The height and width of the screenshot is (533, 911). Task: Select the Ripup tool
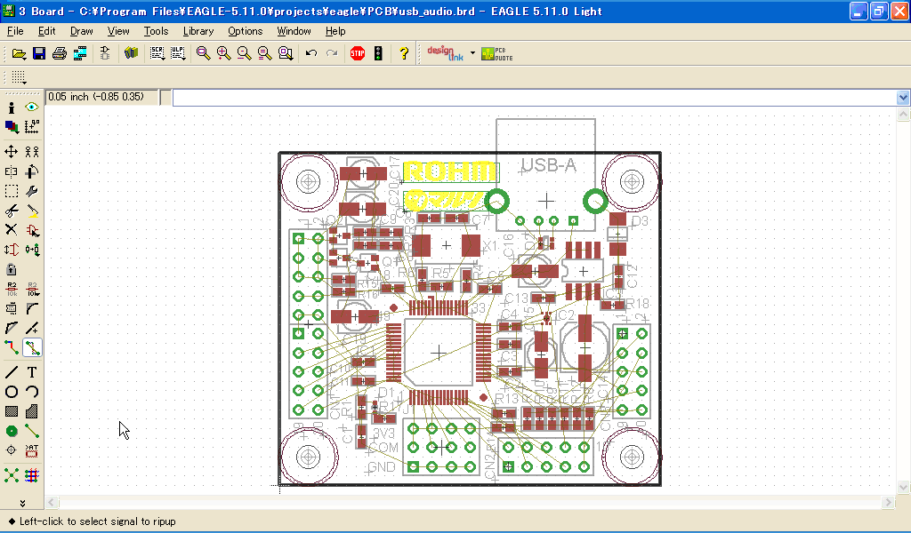[x=32, y=348]
